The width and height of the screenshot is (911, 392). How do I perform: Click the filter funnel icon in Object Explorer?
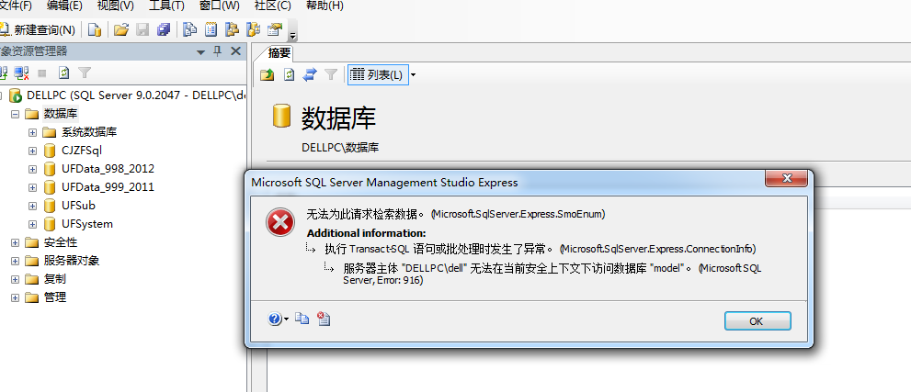85,73
